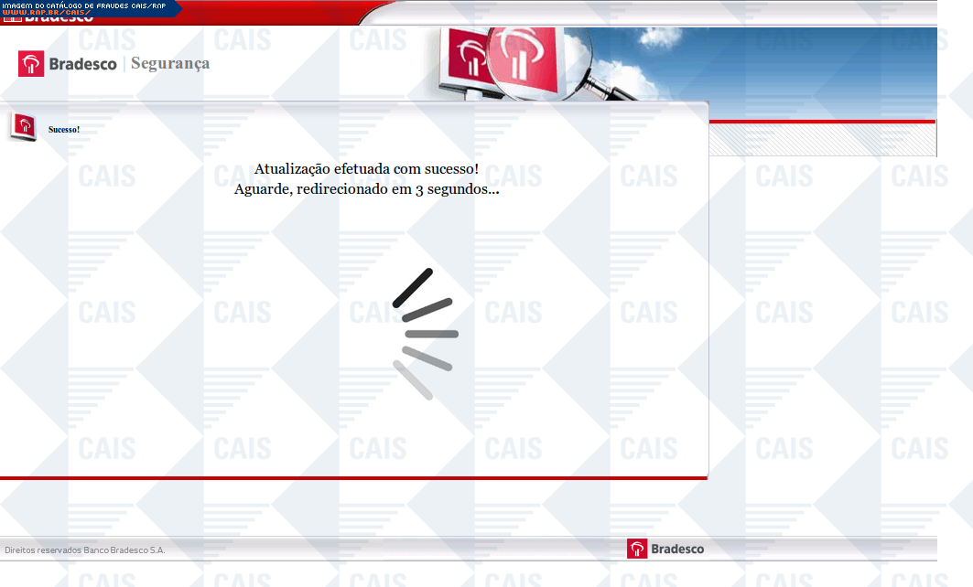
Task: Click the 'Bradesco' text in the footer
Action: click(x=677, y=549)
